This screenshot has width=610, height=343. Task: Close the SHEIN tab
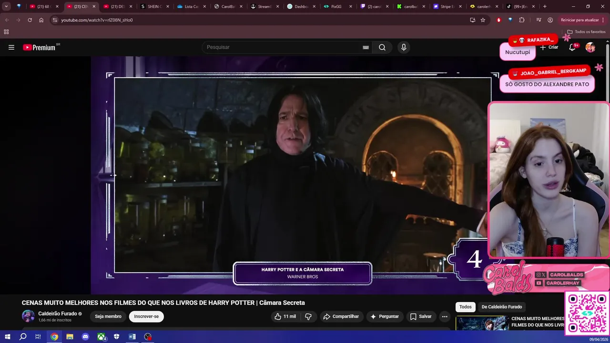point(167,7)
